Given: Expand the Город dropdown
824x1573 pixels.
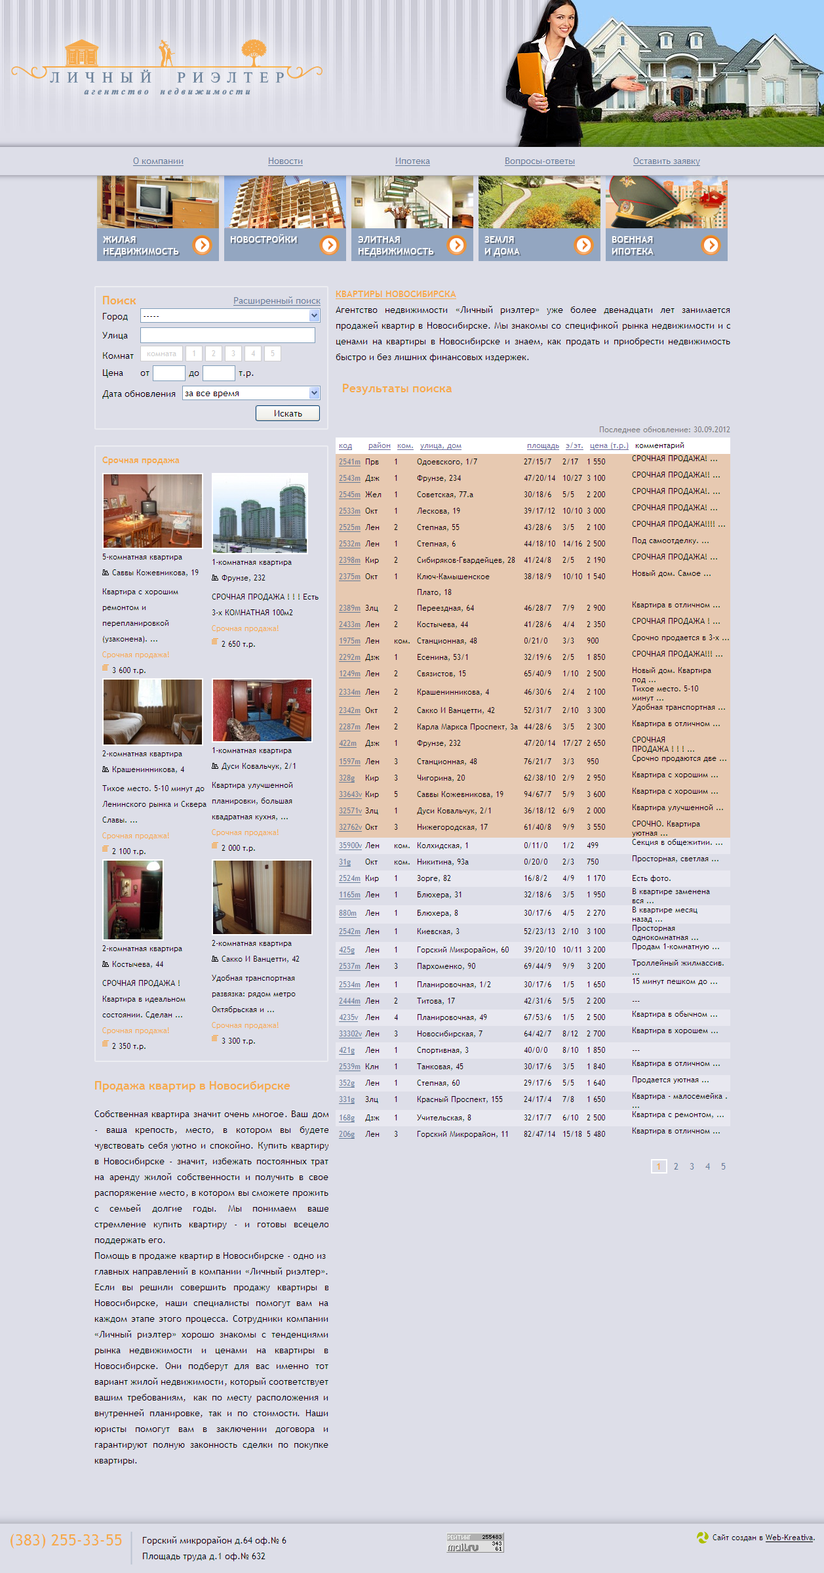Looking at the screenshot, I should [x=314, y=316].
